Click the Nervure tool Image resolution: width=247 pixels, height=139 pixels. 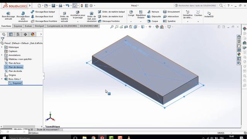coord(153,12)
